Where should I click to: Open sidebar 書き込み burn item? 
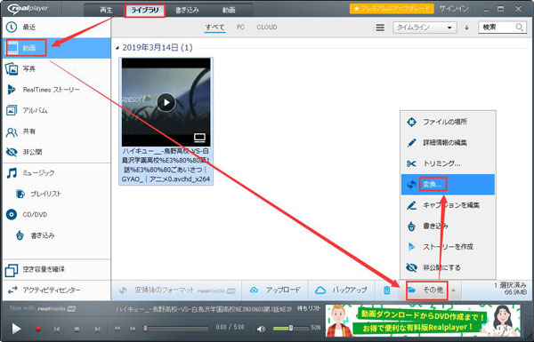click(56, 235)
